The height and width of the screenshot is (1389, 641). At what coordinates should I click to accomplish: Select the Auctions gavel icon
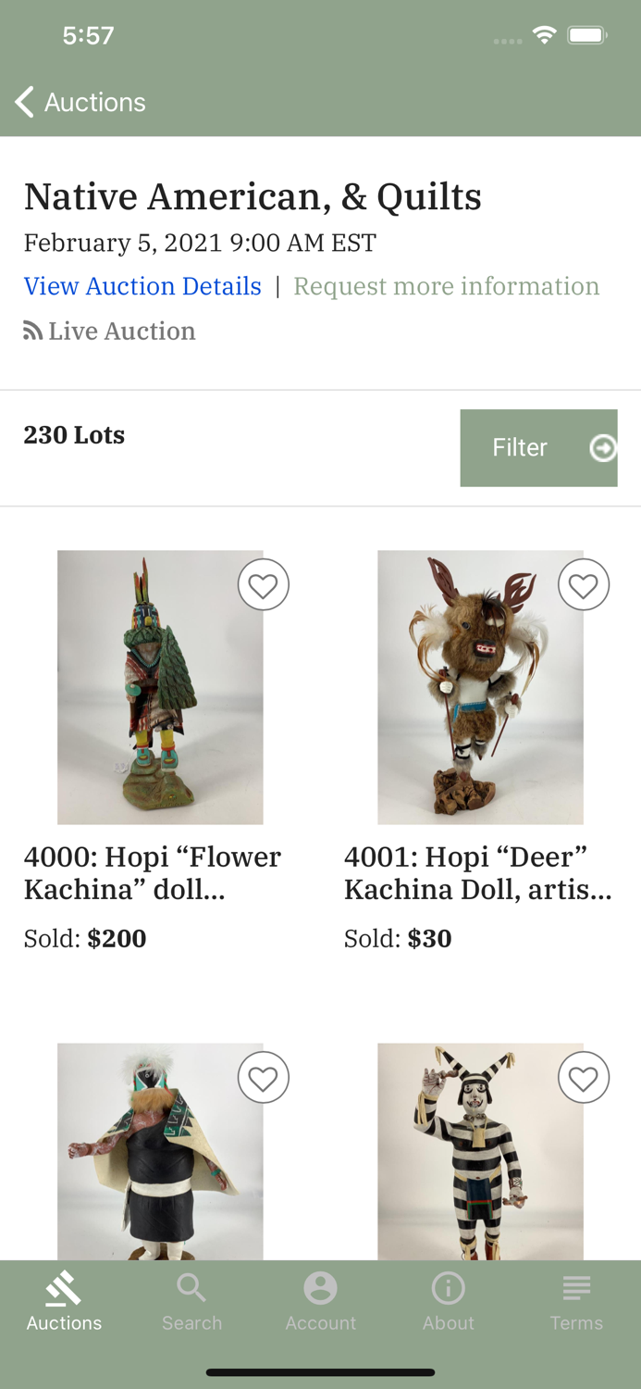(x=63, y=1287)
